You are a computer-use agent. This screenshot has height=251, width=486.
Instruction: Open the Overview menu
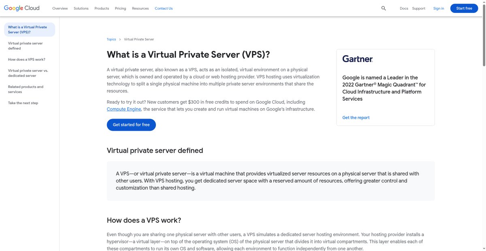[x=60, y=8]
